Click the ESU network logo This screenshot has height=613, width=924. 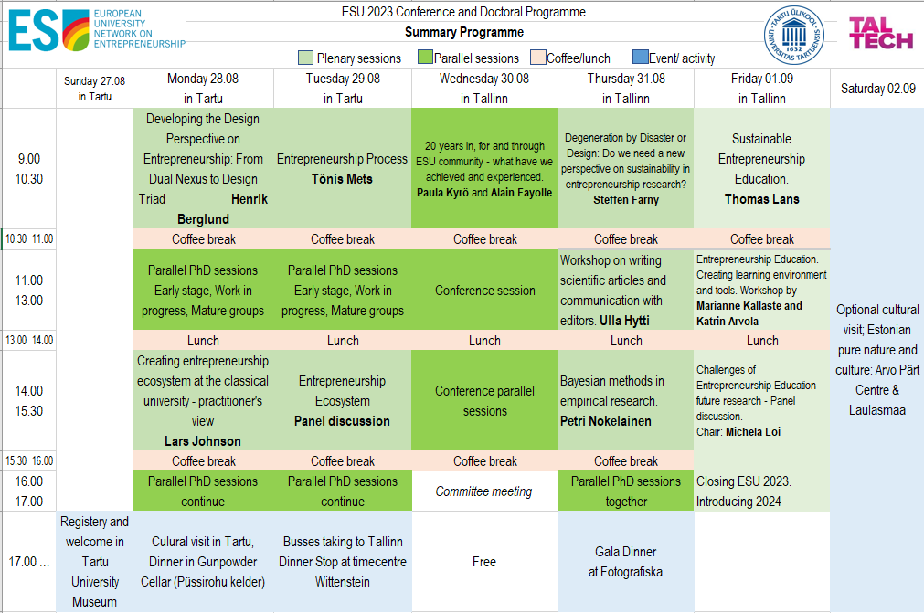point(97,32)
